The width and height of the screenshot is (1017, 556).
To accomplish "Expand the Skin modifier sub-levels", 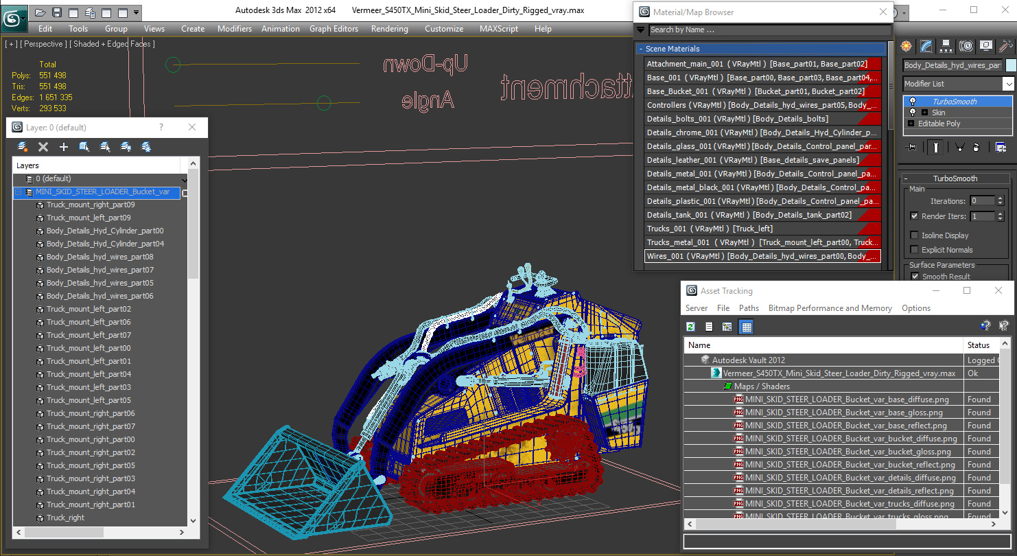I will [924, 113].
